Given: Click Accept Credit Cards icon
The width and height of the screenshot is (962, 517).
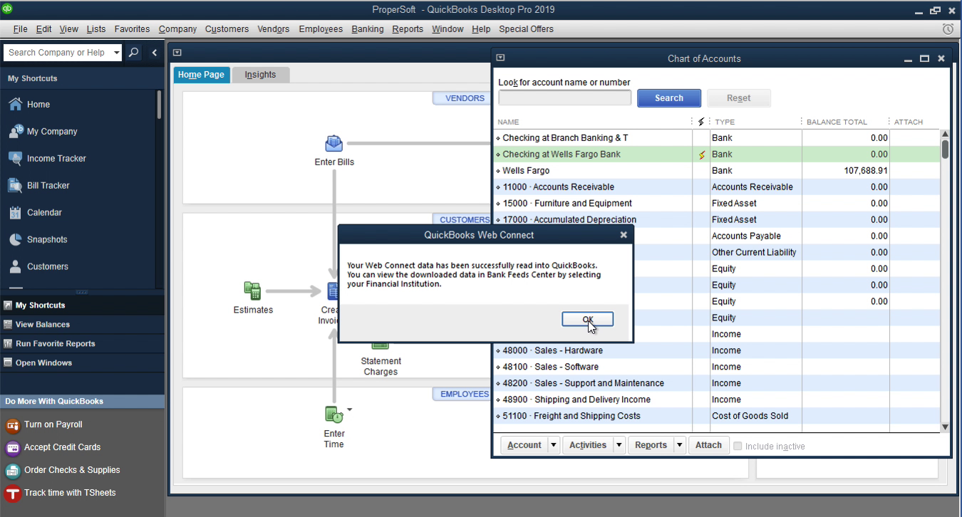Looking at the screenshot, I should (13, 448).
